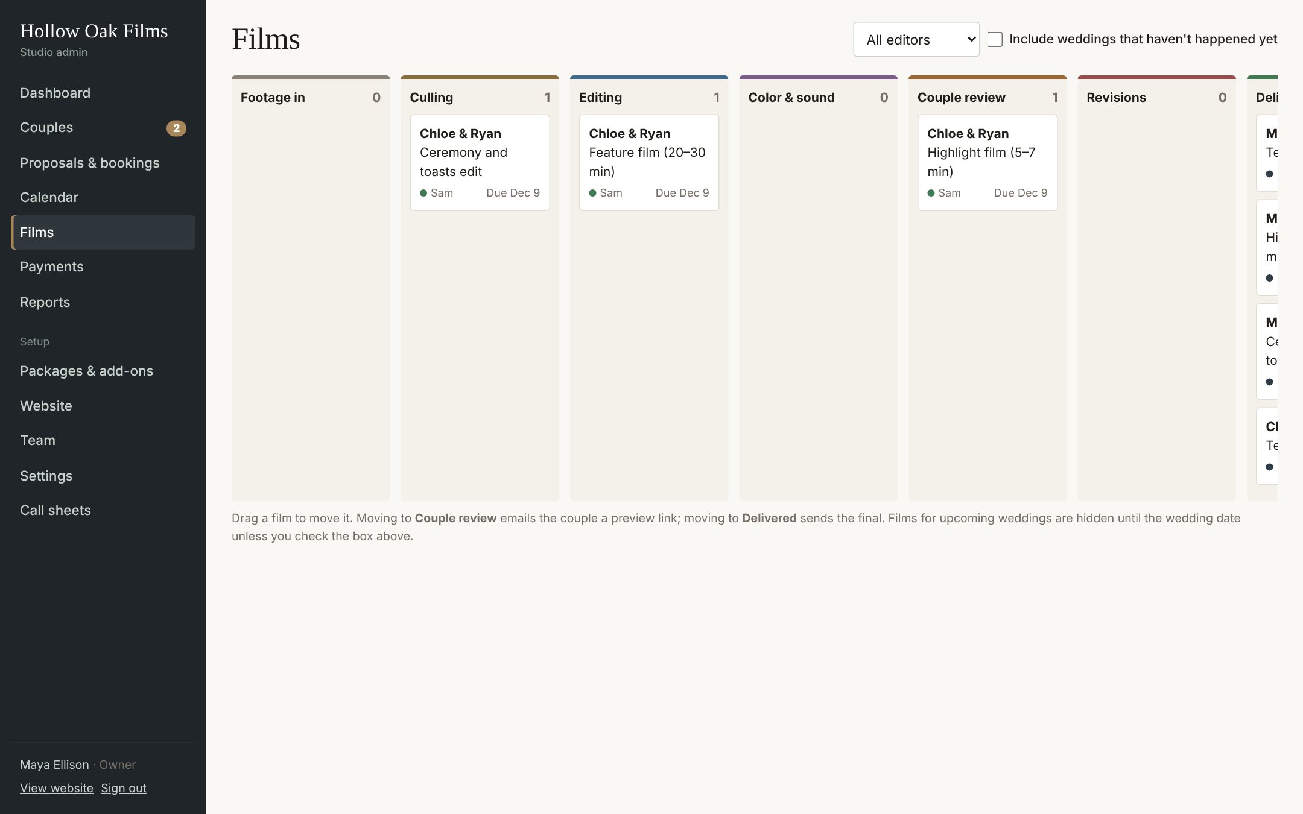Image resolution: width=1303 pixels, height=814 pixels.
Task: Open Website setup page
Action: (103, 406)
